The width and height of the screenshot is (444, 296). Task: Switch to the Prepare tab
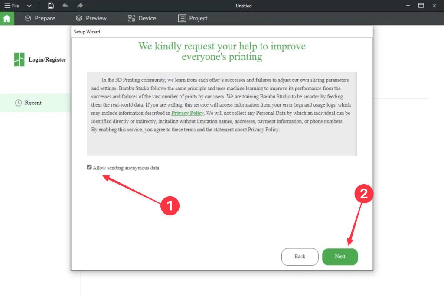(40, 18)
